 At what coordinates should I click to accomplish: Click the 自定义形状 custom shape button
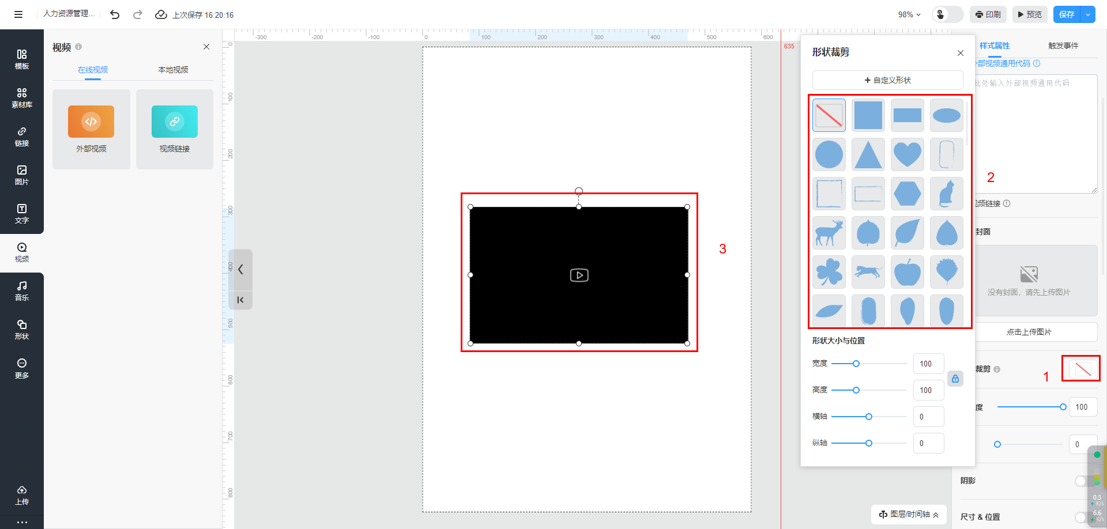(887, 80)
